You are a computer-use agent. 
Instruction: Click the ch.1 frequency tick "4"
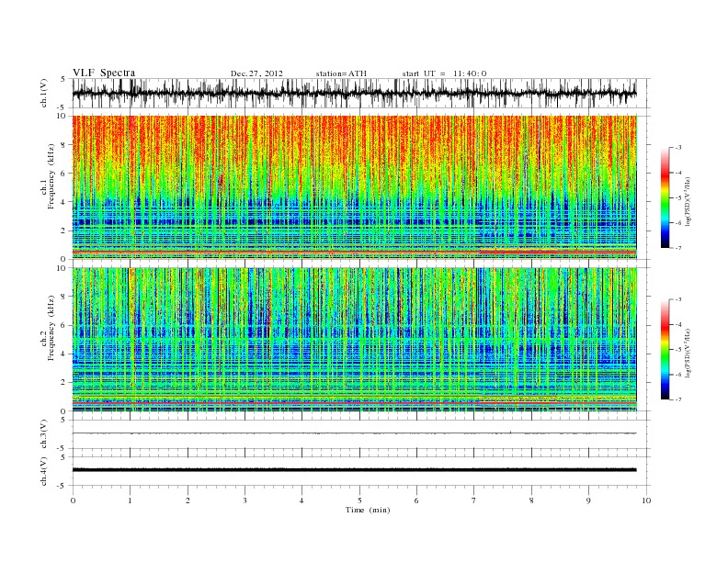[63, 202]
